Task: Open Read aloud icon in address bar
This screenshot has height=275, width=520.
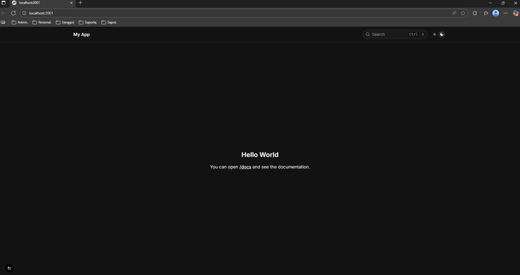Action: (x=454, y=13)
